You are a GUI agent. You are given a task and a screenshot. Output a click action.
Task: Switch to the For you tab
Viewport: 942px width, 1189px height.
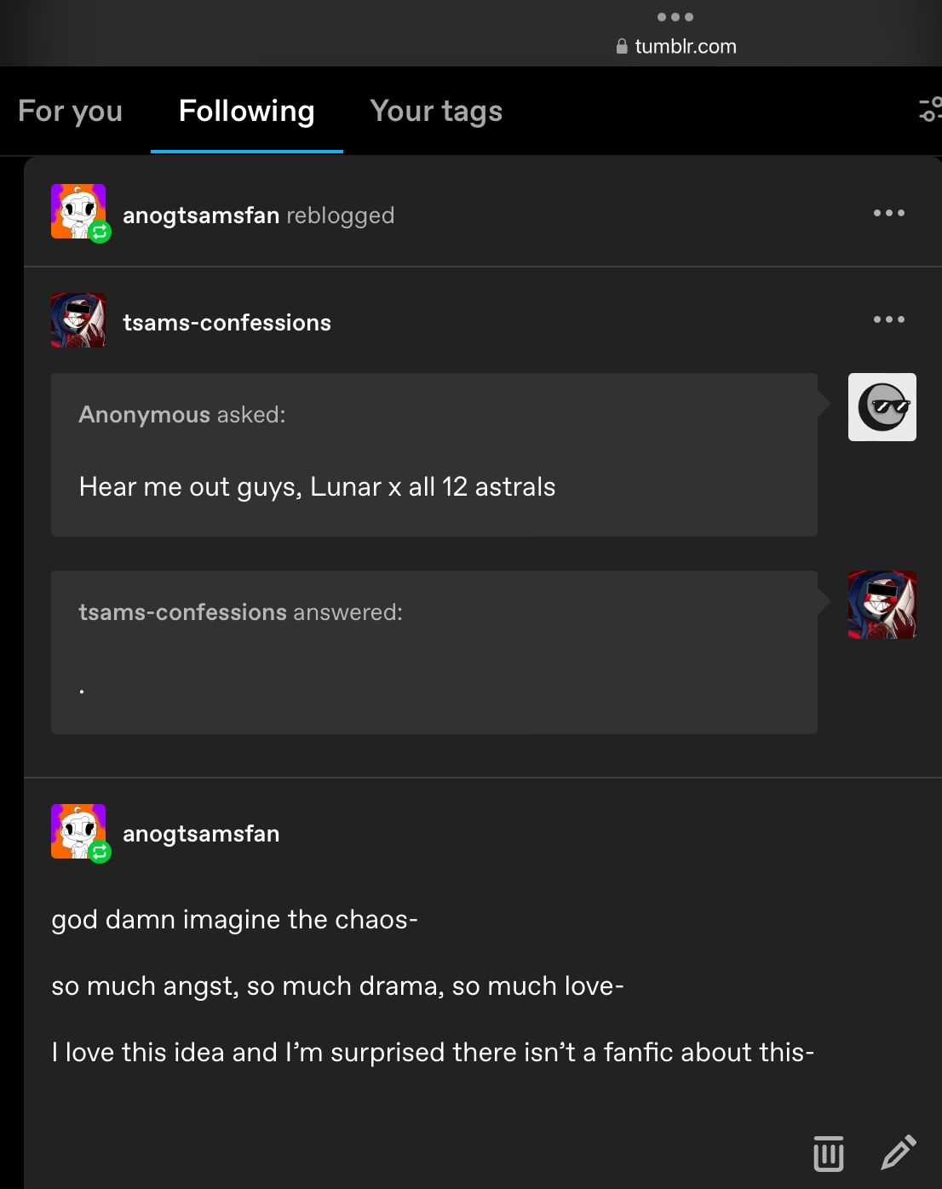click(x=71, y=111)
